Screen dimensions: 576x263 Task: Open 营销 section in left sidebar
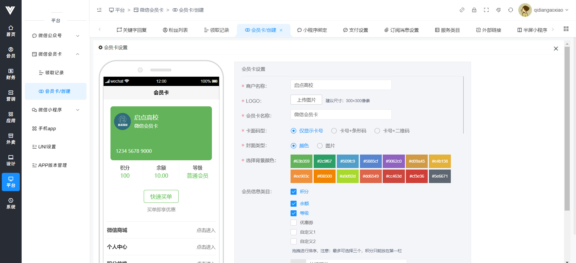click(11, 96)
